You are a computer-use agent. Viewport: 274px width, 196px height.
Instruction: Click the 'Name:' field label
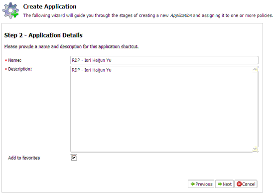(x=14, y=60)
